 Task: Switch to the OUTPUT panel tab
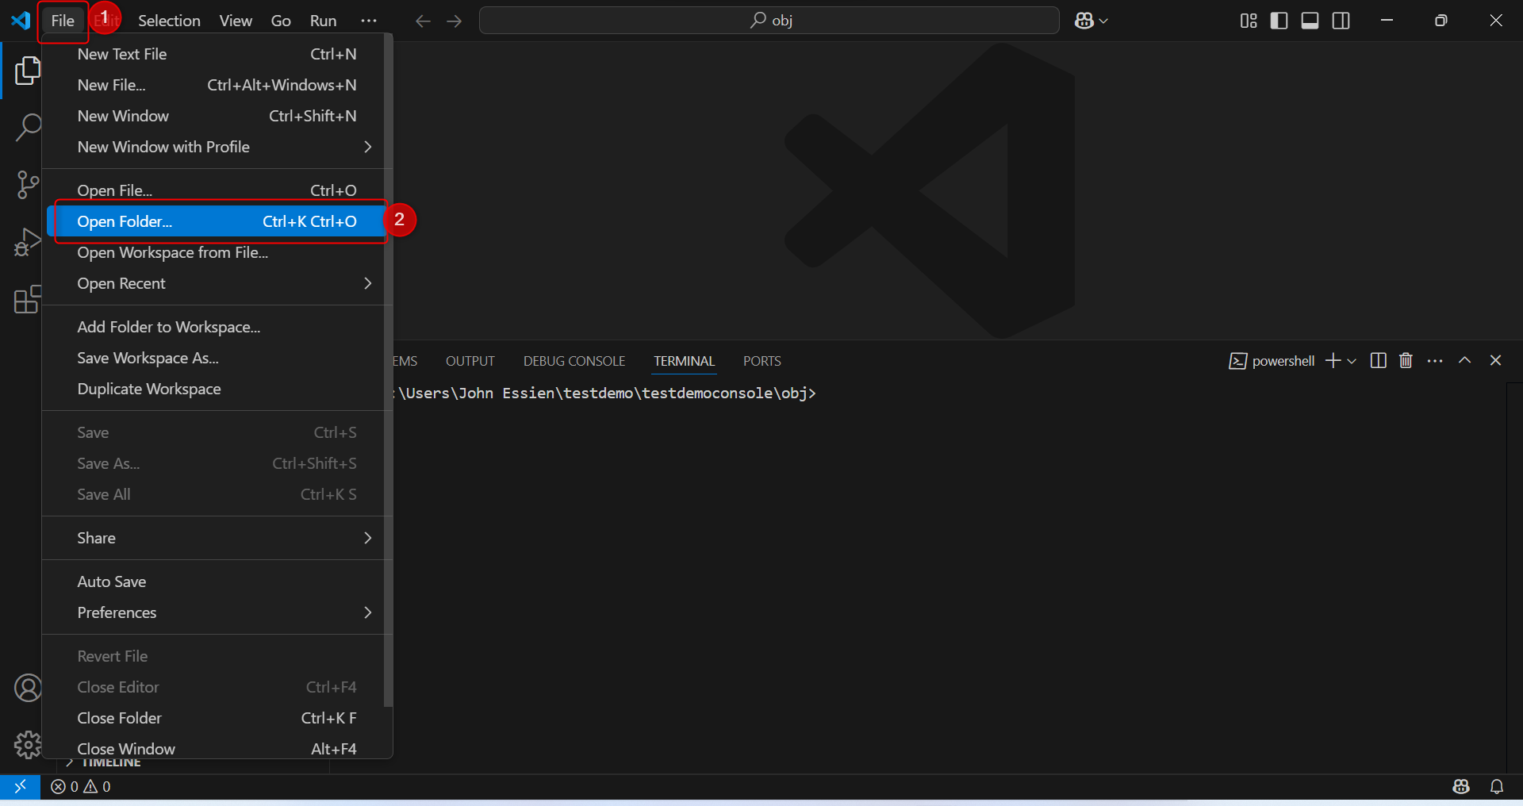470,361
